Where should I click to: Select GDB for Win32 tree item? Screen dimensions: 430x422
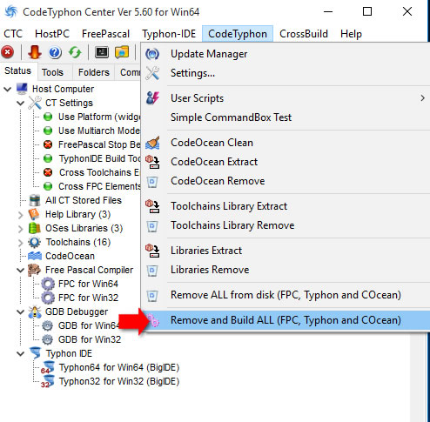click(x=90, y=339)
